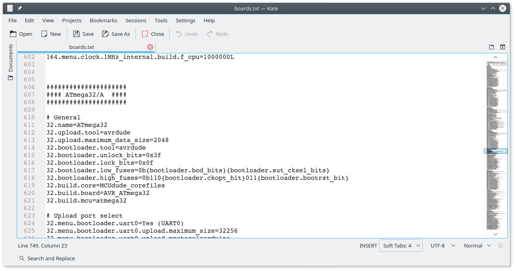Close the boards.txt tab with red X
Screen dimensions: 515x271
point(150,47)
